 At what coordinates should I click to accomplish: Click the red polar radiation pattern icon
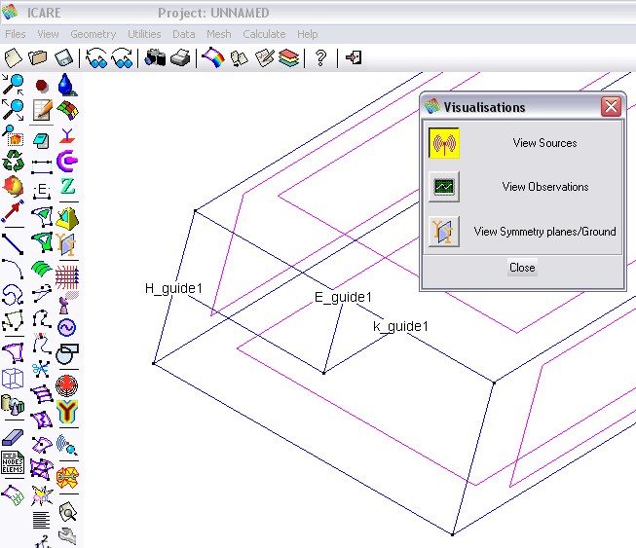(x=66, y=385)
